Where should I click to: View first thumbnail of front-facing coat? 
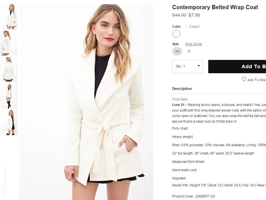[x=9, y=17]
